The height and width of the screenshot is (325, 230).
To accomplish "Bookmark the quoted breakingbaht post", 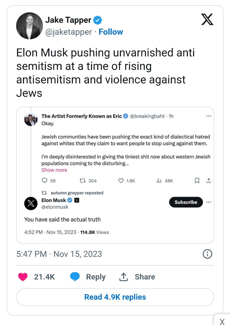I will point(197,181).
